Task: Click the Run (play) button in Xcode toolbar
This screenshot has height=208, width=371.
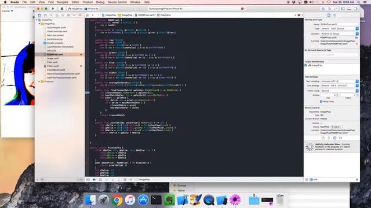Action: (53, 9)
